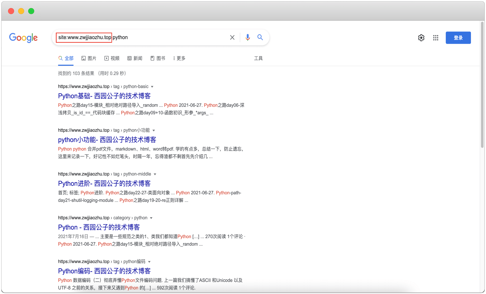Maximize window with green button
This screenshot has height=294, width=486.
pos(31,11)
